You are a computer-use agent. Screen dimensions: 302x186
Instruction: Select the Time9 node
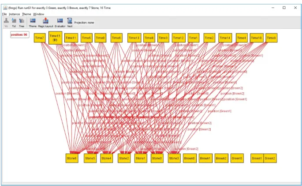(272, 38)
